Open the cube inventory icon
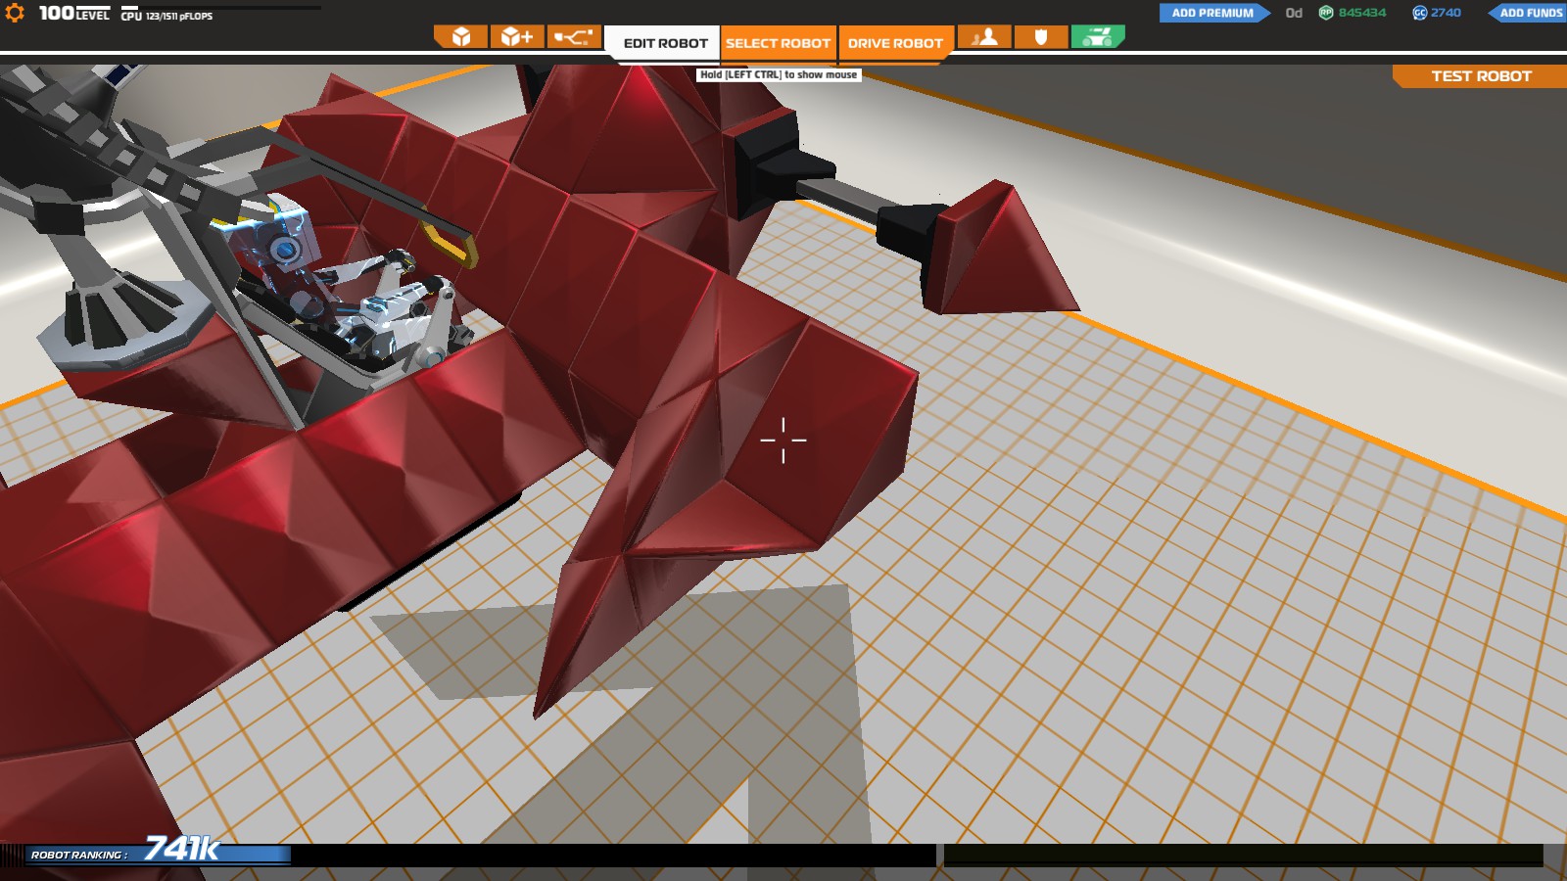 tap(460, 37)
